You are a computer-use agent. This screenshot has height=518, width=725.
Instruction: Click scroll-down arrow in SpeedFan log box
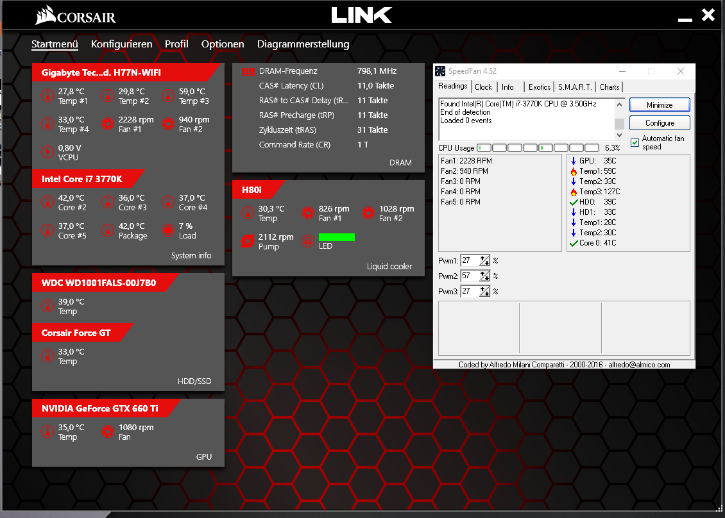click(x=619, y=135)
